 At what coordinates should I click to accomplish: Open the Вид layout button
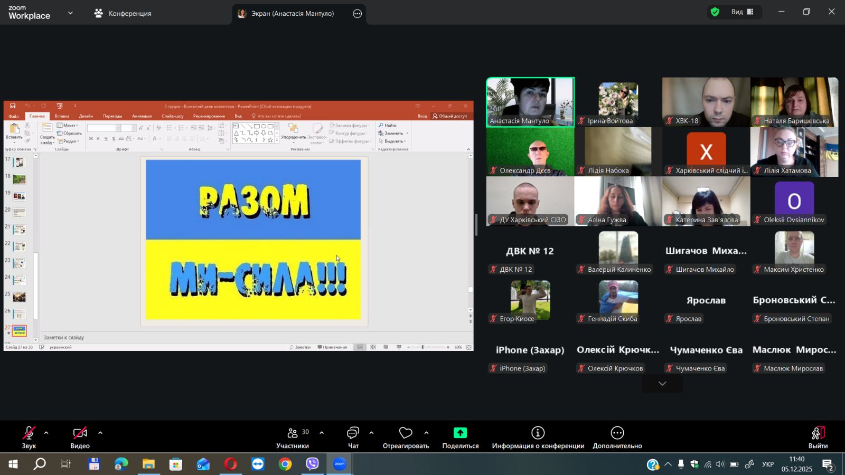coord(742,12)
